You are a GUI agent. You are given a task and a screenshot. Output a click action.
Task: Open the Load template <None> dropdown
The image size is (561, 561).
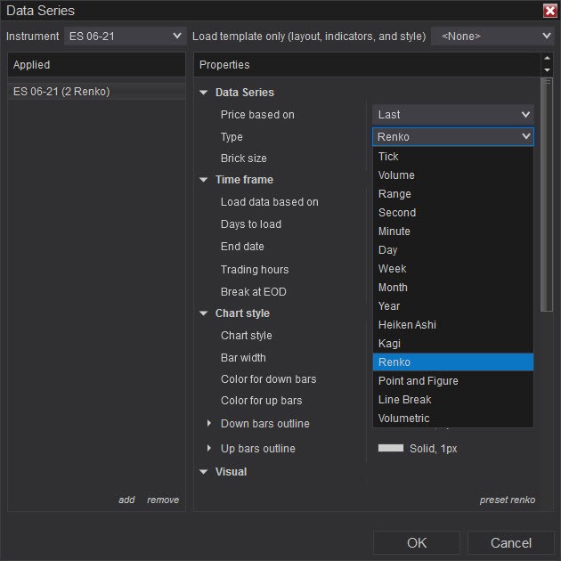point(492,37)
